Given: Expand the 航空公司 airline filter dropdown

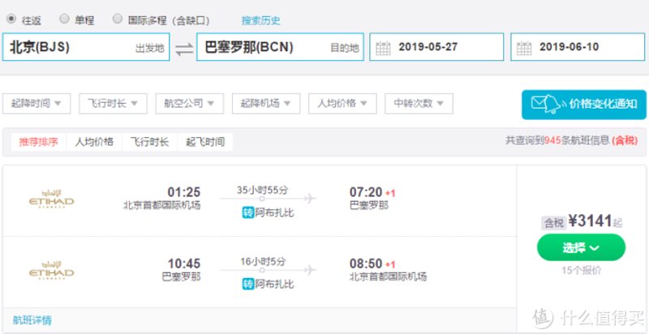Looking at the screenshot, I should (190, 103).
